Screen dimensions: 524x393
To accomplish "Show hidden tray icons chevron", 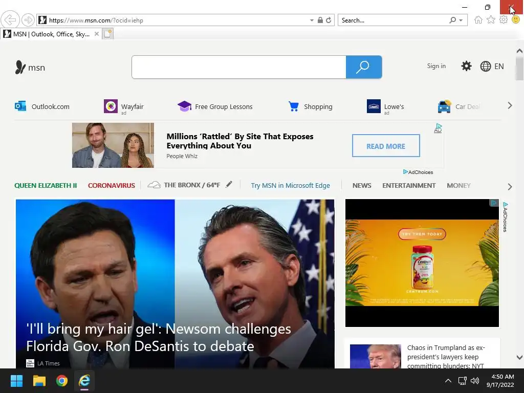I will tap(448, 381).
